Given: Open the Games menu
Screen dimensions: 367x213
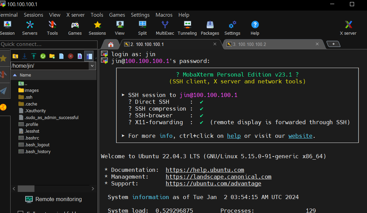Looking at the screenshot, I should (117, 15).
